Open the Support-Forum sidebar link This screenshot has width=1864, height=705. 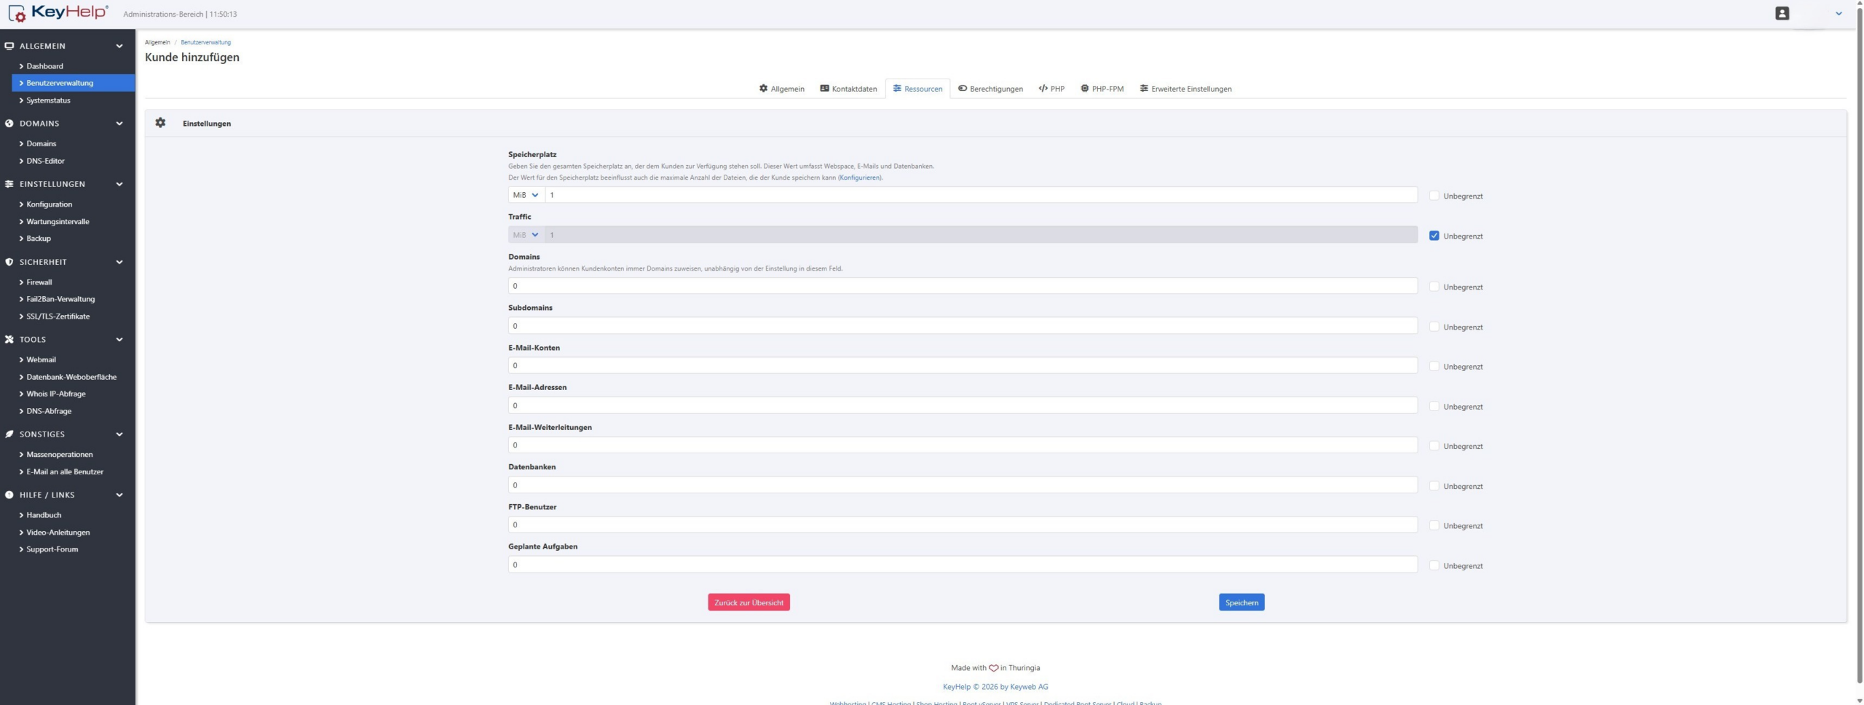point(52,549)
